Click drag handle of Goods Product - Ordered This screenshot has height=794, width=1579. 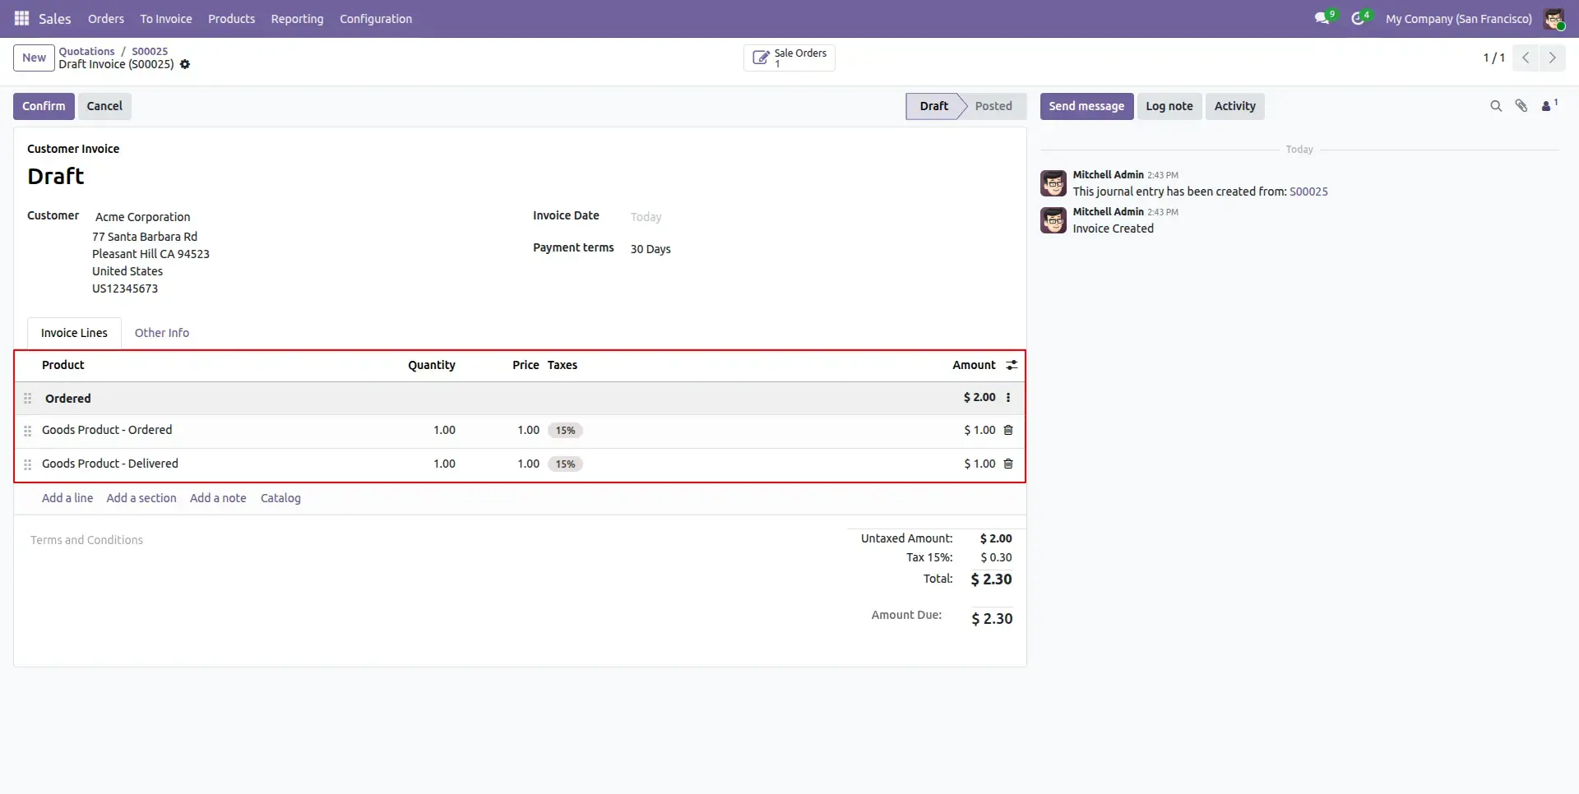(28, 431)
